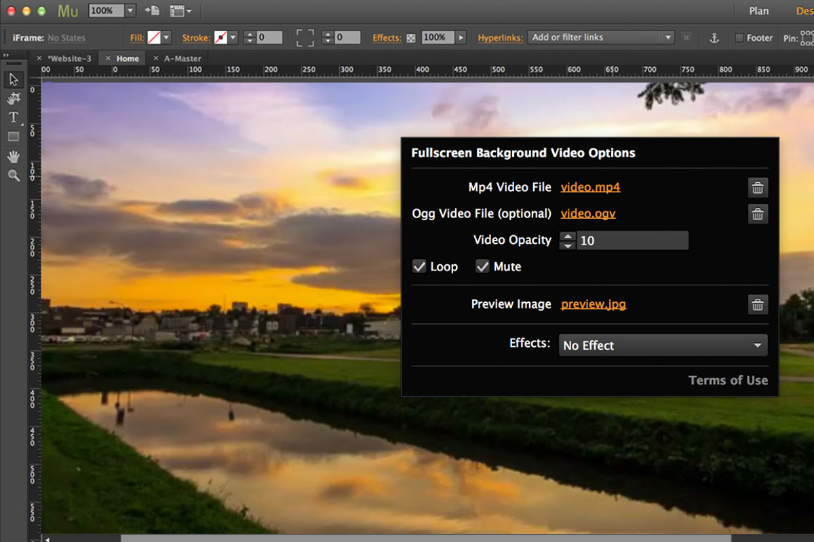Click the corner radius brackets icon

(305, 37)
